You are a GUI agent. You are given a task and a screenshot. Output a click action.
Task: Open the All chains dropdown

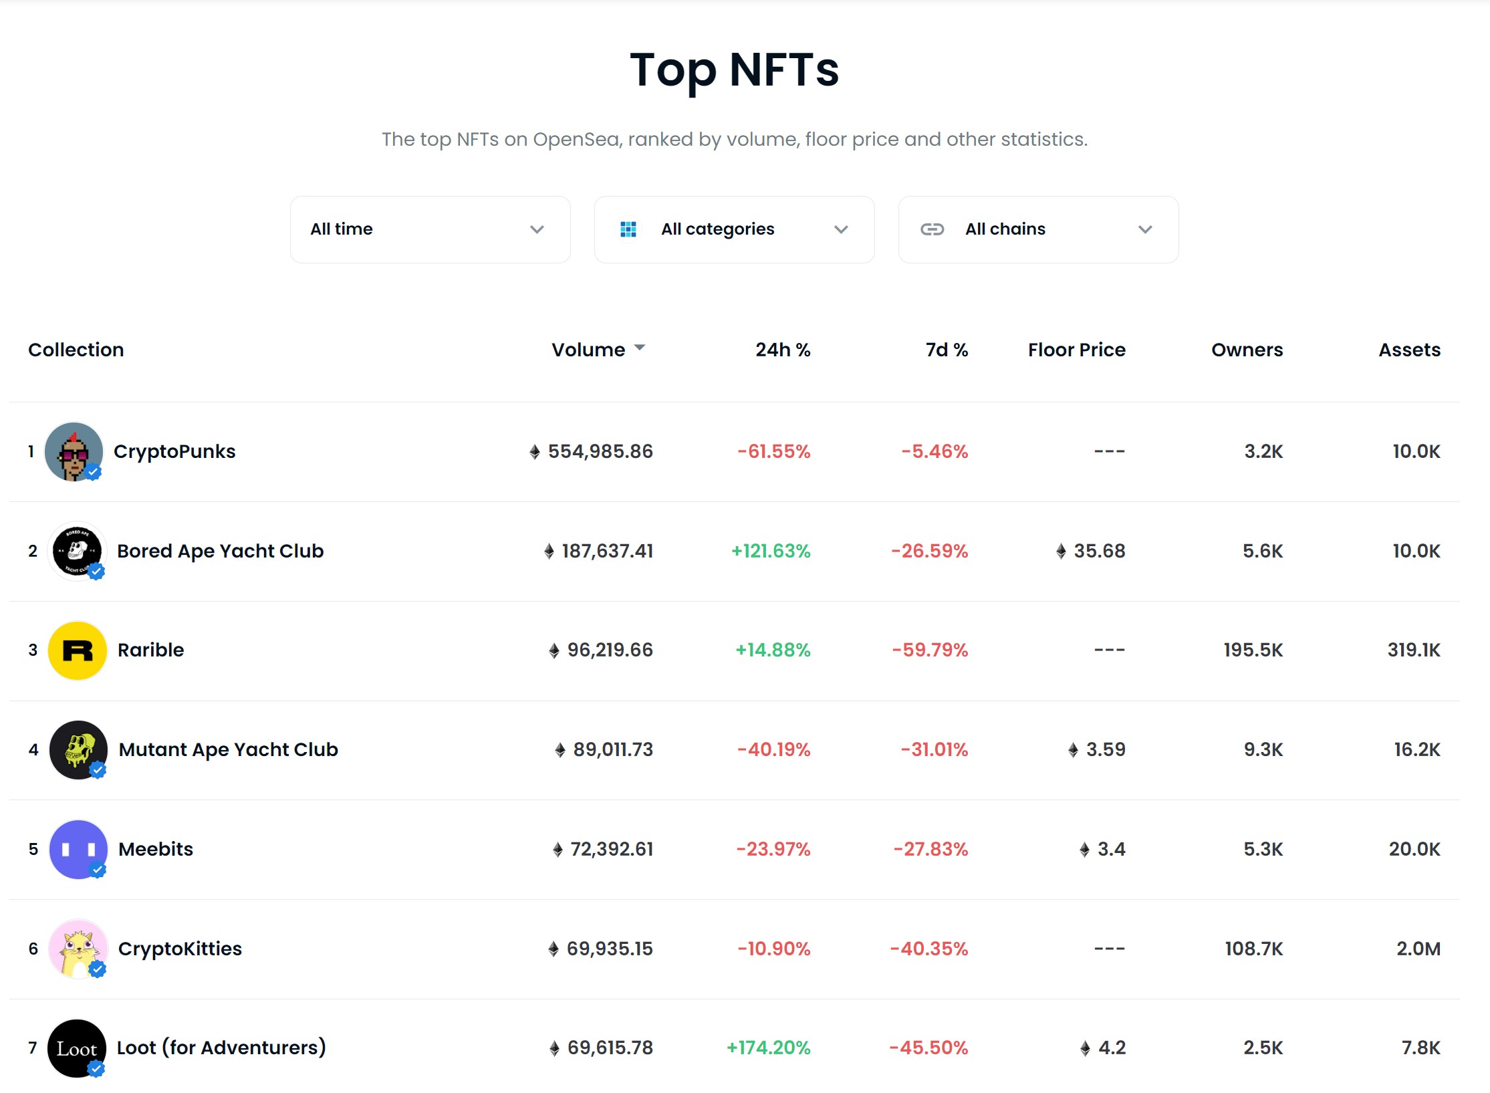pyautogui.click(x=1038, y=229)
